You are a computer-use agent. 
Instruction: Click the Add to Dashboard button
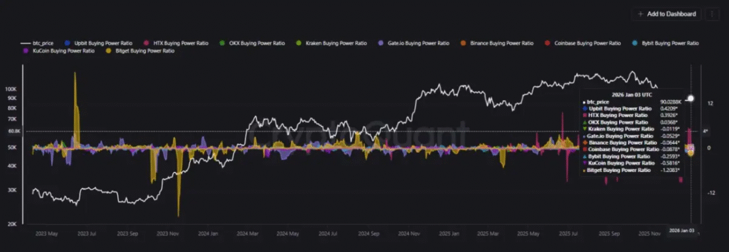point(666,14)
